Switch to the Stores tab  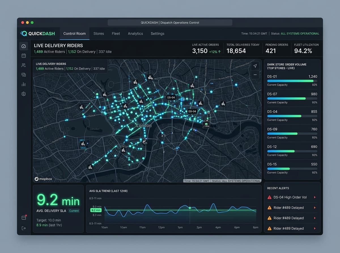(99, 33)
